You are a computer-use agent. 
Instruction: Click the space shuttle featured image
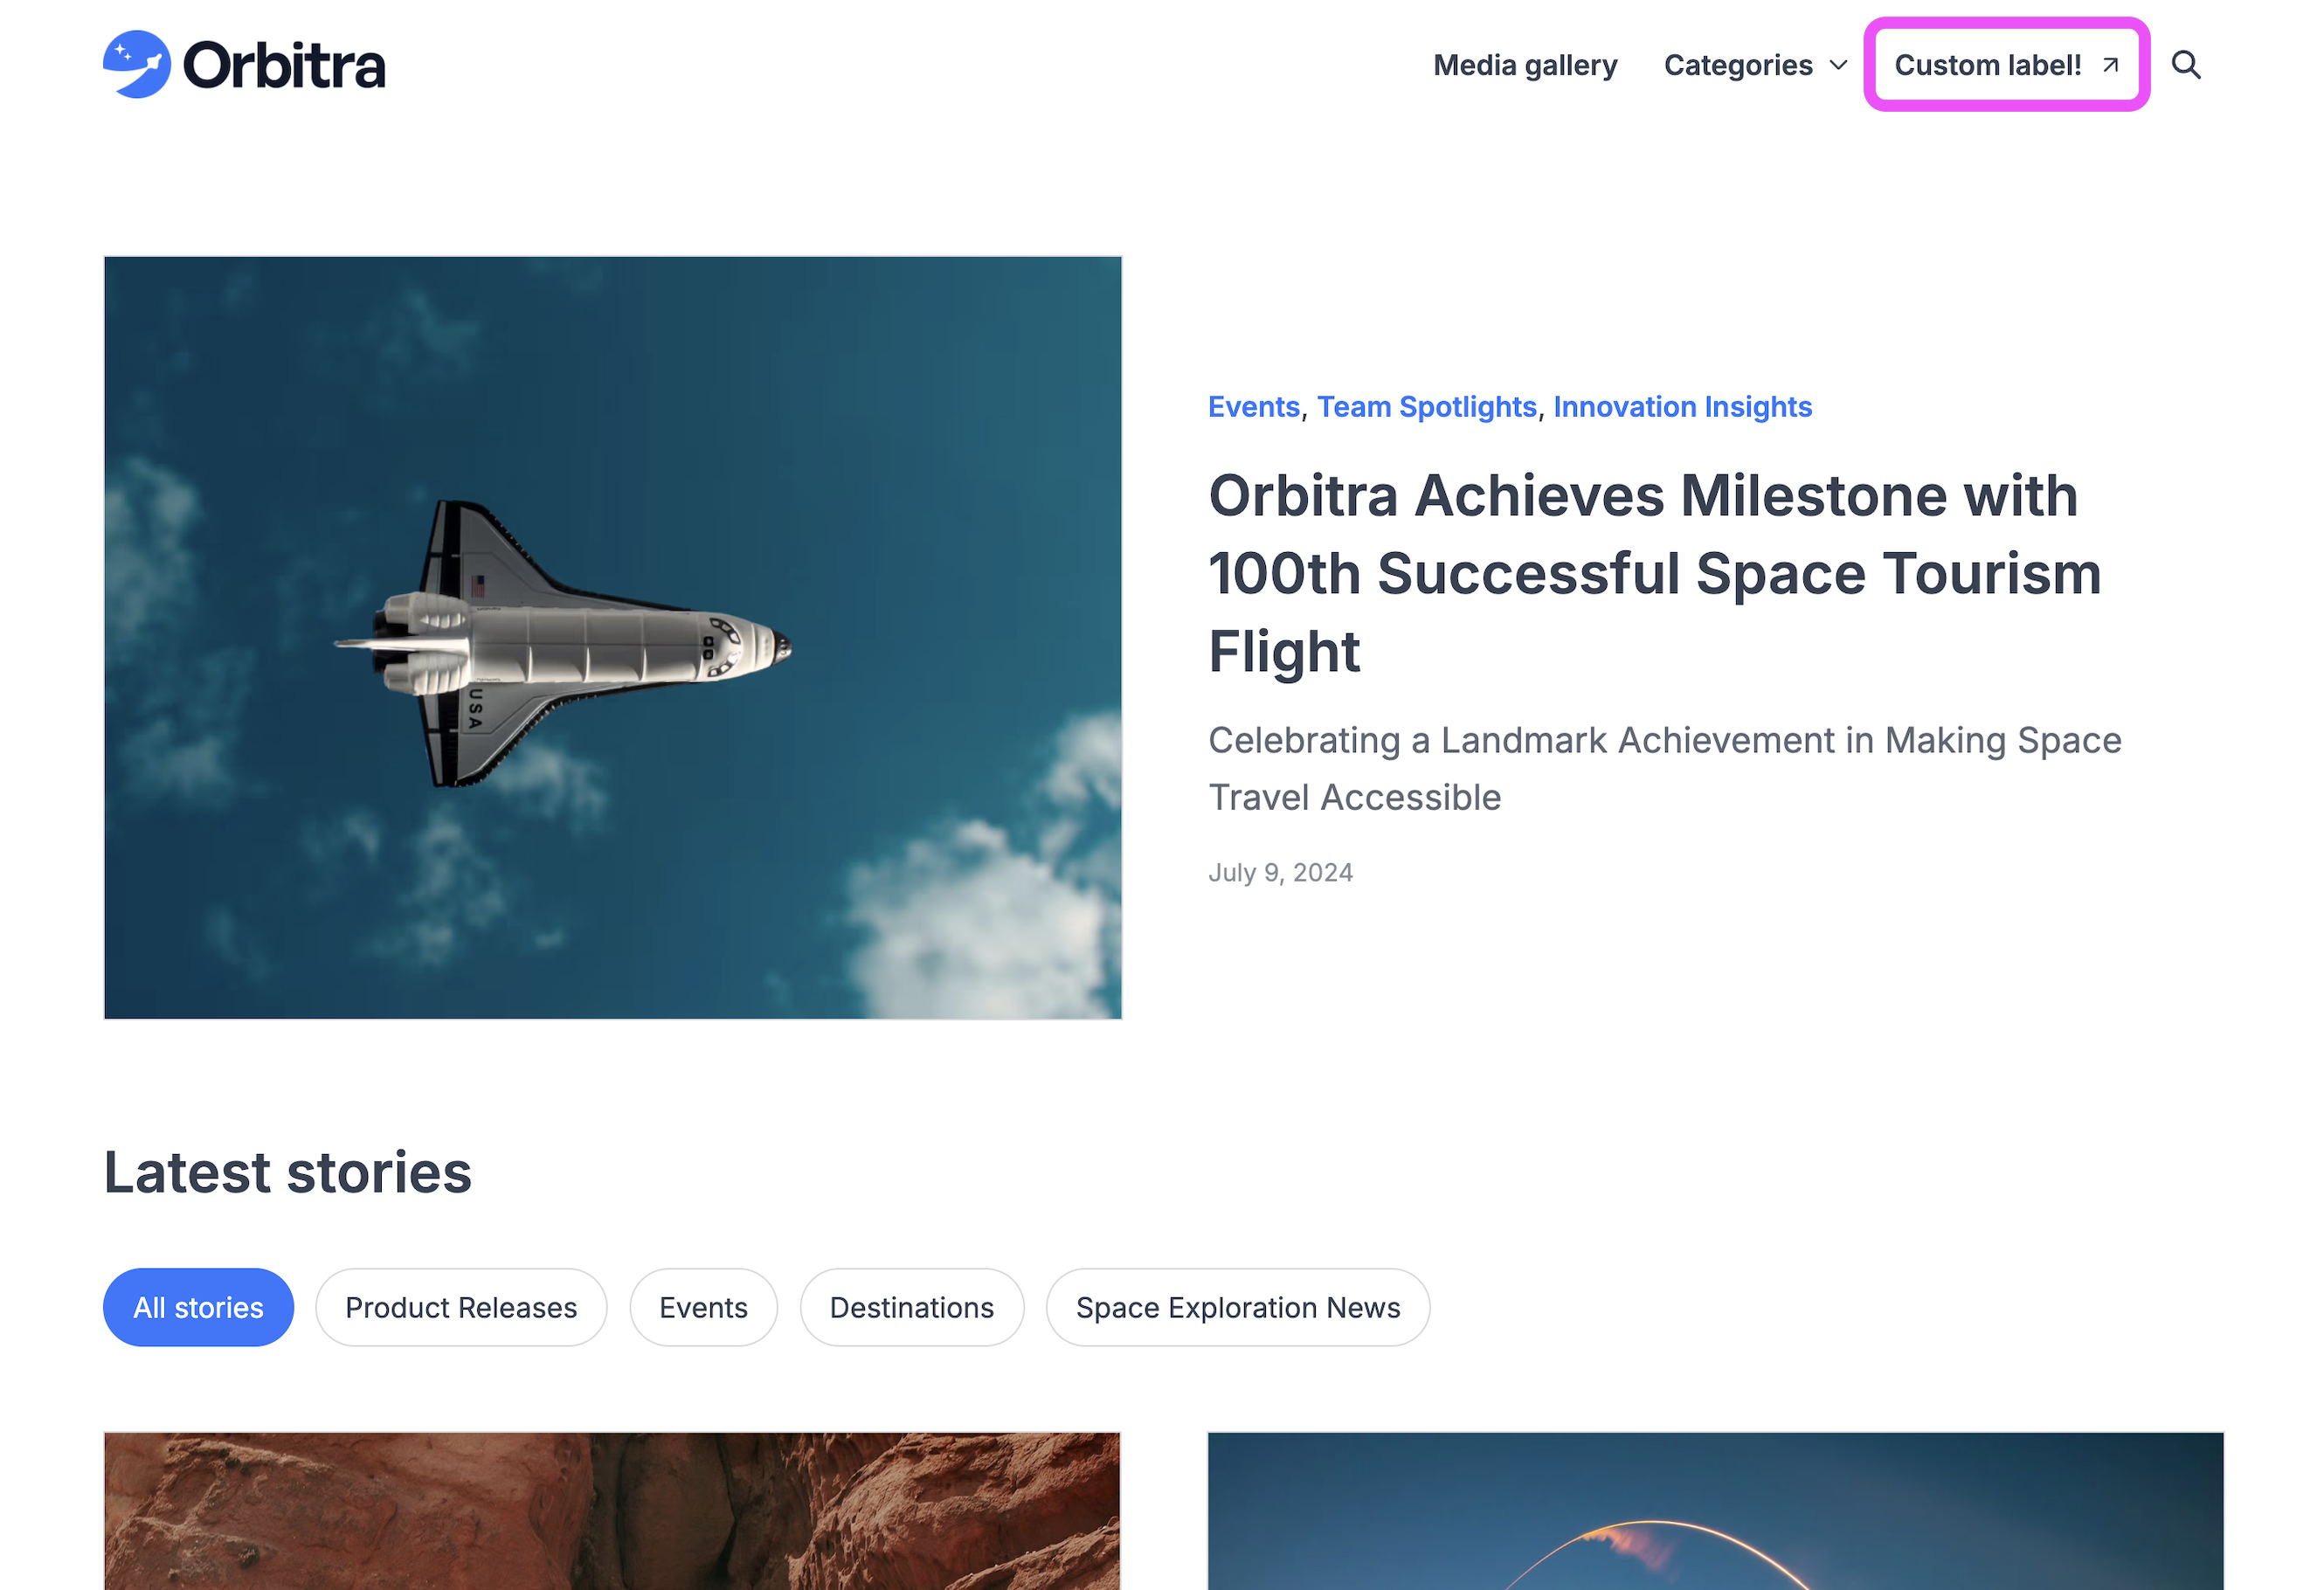612,637
